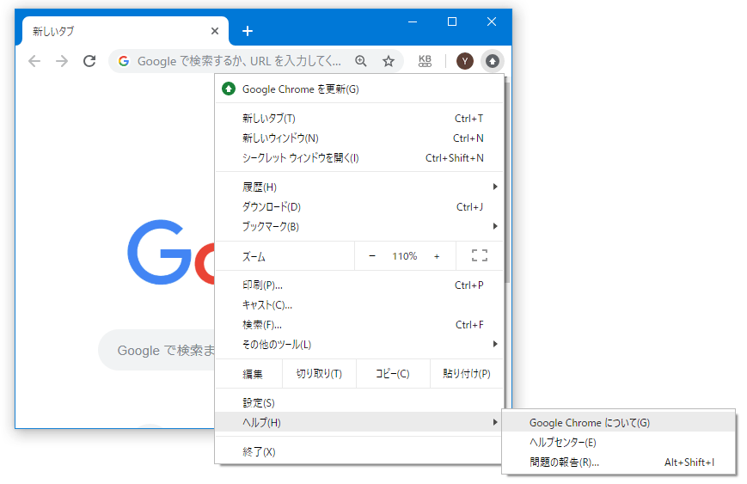The height and width of the screenshot is (484, 747).
Task: Click コピー(C) copy button
Action: point(393,374)
